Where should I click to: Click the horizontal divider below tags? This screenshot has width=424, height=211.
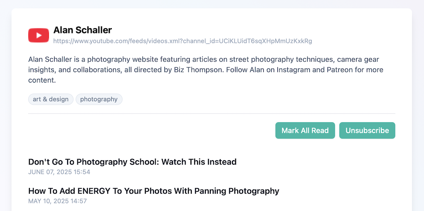[212, 114]
